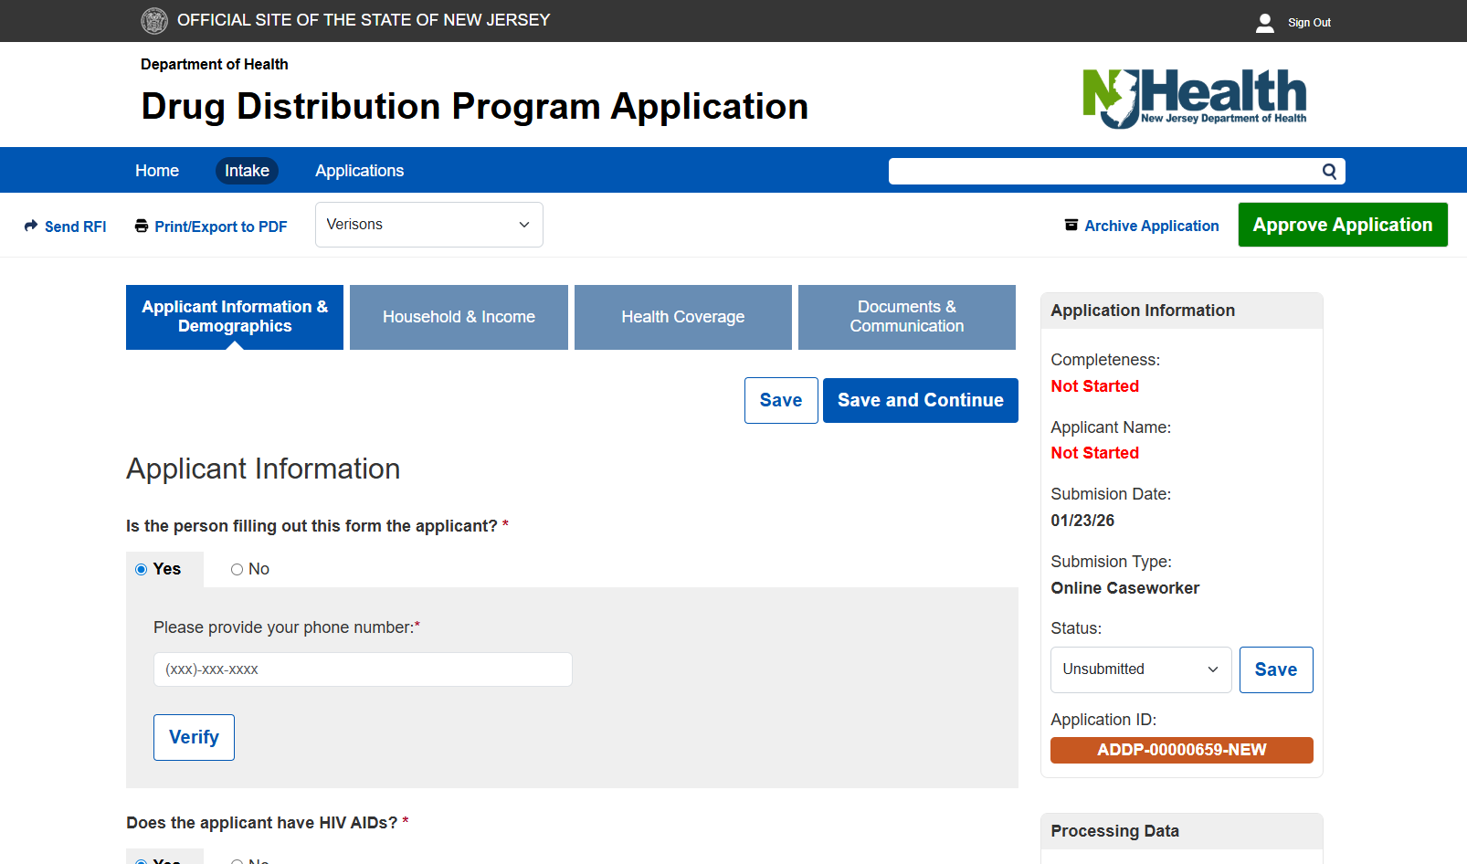Click the NJ Health logo

tap(1194, 98)
